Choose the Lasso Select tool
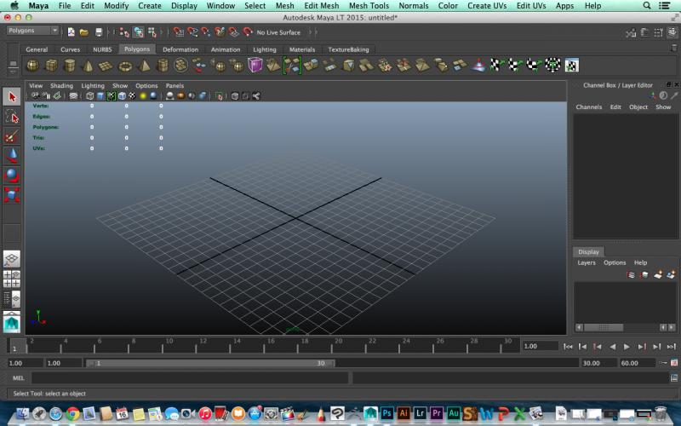Viewport: 681px width, 426px height. pos(12,117)
